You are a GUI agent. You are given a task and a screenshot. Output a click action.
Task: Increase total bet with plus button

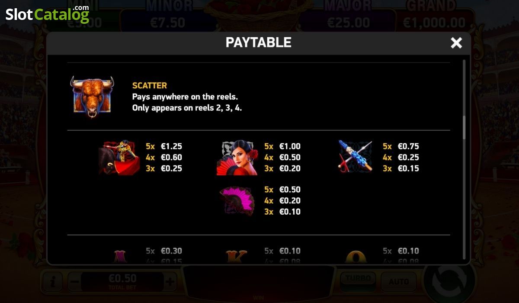coord(170,282)
